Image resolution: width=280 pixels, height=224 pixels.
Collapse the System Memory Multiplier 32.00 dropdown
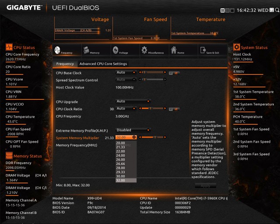click(126, 137)
